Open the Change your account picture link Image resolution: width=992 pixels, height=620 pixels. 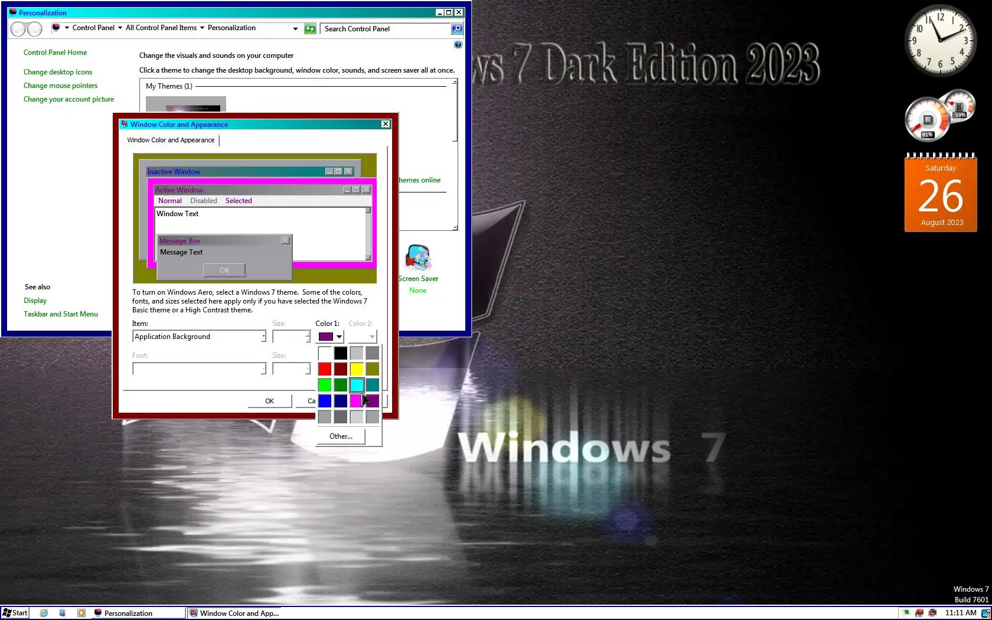[68, 99]
